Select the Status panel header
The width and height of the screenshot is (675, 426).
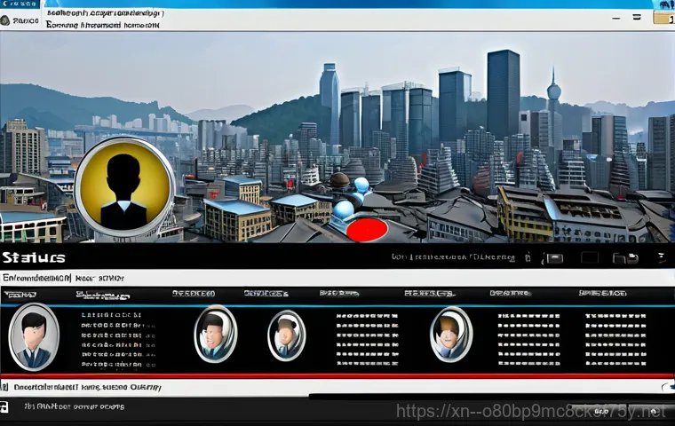point(34,258)
